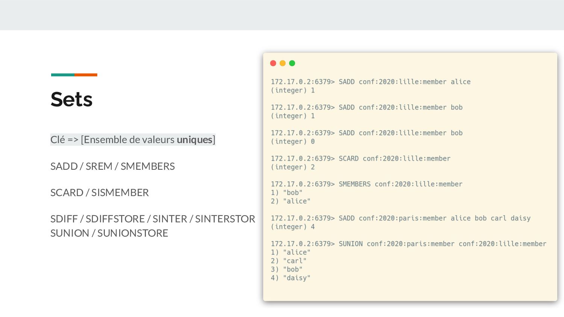This screenshot has height=317, width=564.
Task: Click the red close dot in terminal window
Action: (x=273, y=63)
